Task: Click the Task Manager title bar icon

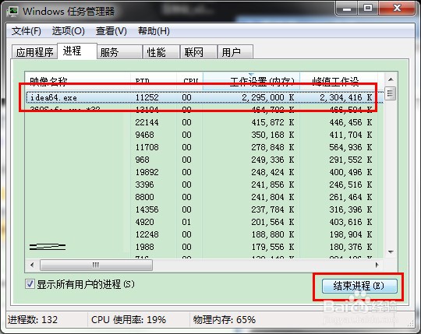Action: click(x=12, y=11)
